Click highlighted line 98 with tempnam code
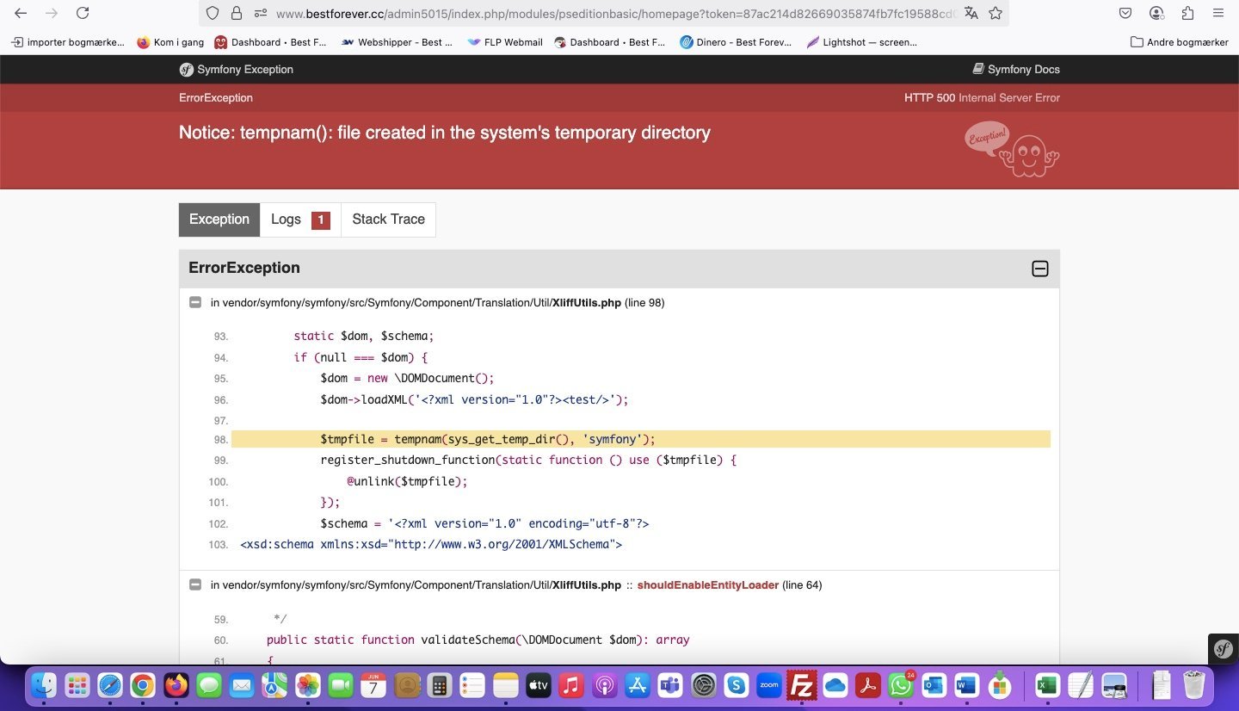 click(x=641, y=440)
